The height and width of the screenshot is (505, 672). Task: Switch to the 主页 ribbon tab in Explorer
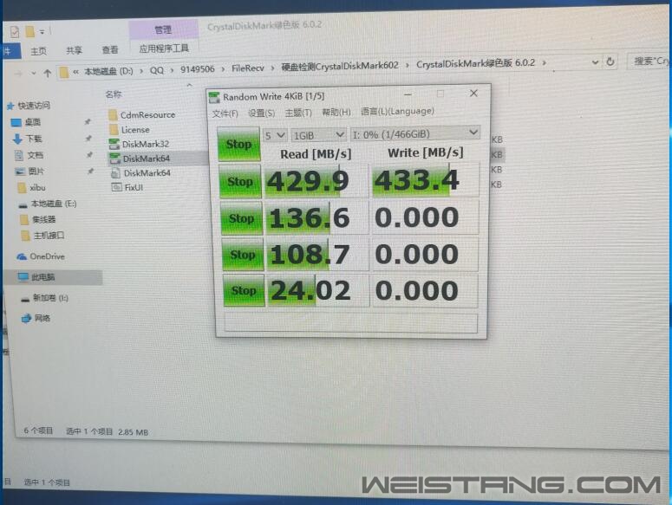coord(38,51)
